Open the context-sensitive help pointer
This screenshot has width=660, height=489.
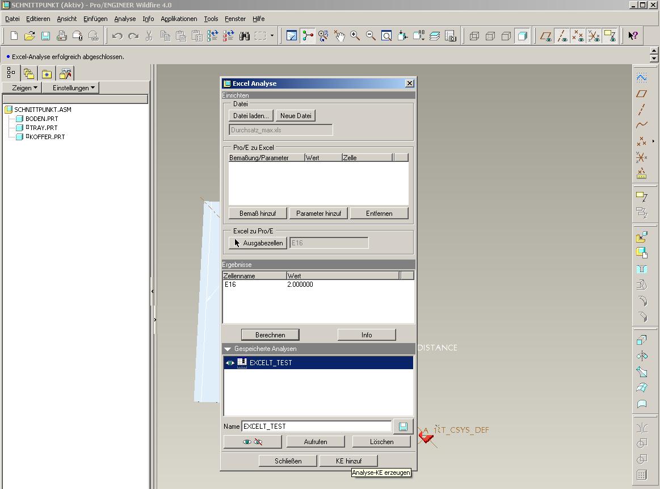(x=633, y=36)
